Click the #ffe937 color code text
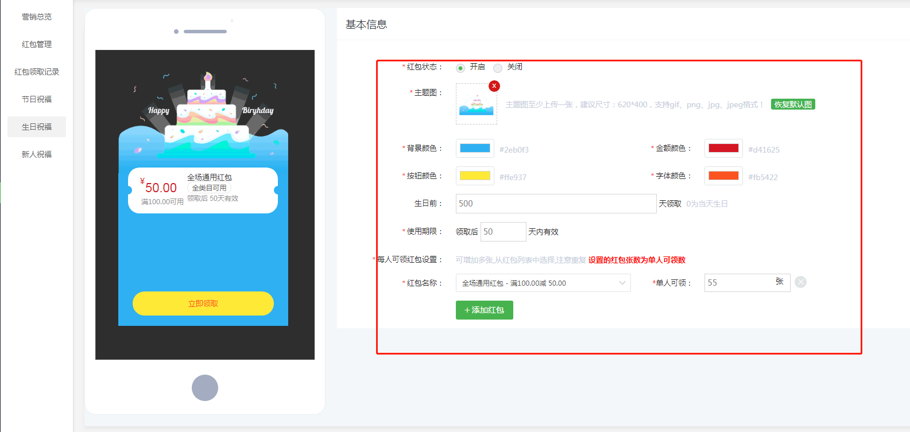The height and width of the screenshot is (432, 910). (513, 177)
